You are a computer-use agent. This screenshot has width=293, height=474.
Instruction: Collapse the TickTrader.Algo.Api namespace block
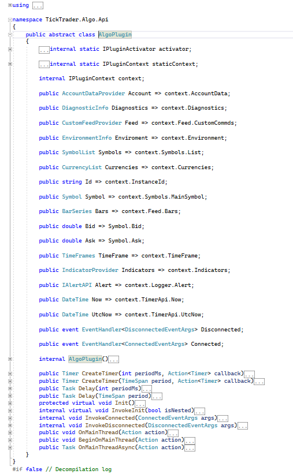[x=10, y=20]
